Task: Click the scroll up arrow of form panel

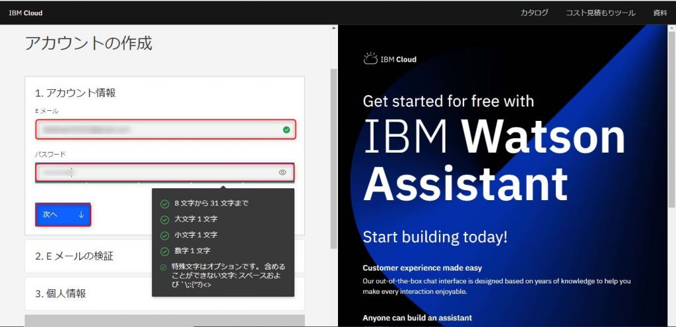Action: point(333,28)
